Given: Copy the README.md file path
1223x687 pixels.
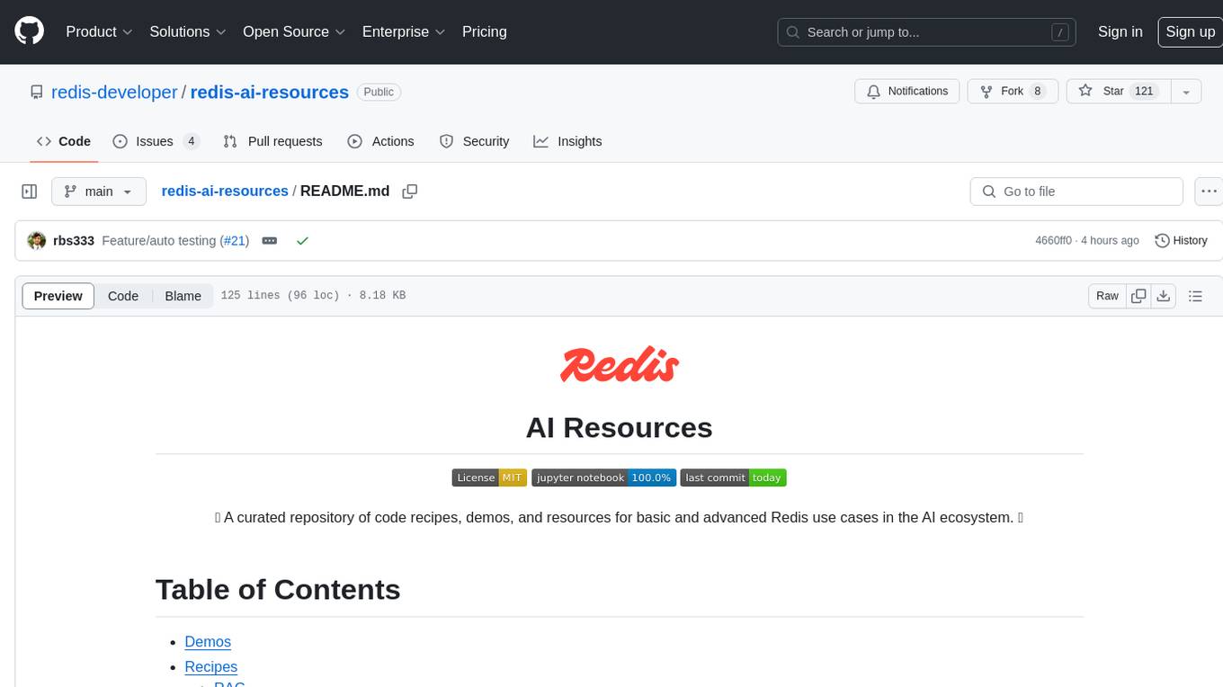Looking at the screenshot, I should tap(410, 192).
